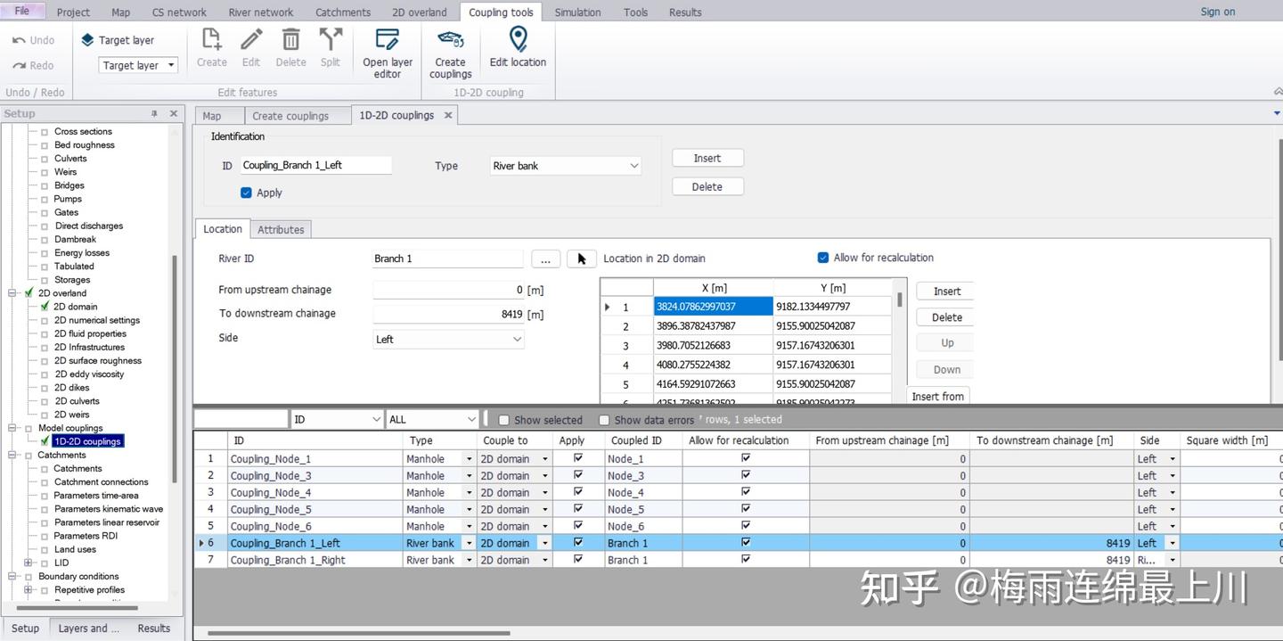The height and width of the screenshot is (641, 1283).
Task: Click the Insert button in Identification
Action: click(707, 157)
